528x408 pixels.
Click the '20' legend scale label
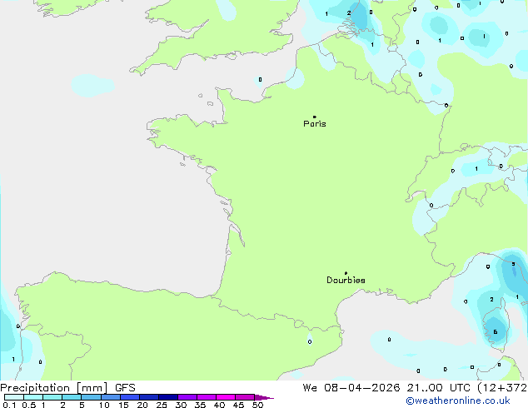pyautogui.click(x=142, y=405)
